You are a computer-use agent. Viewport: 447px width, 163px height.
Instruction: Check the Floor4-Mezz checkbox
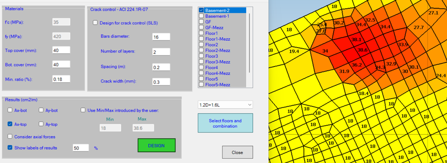pyautogui.click(x=201, y=73)
